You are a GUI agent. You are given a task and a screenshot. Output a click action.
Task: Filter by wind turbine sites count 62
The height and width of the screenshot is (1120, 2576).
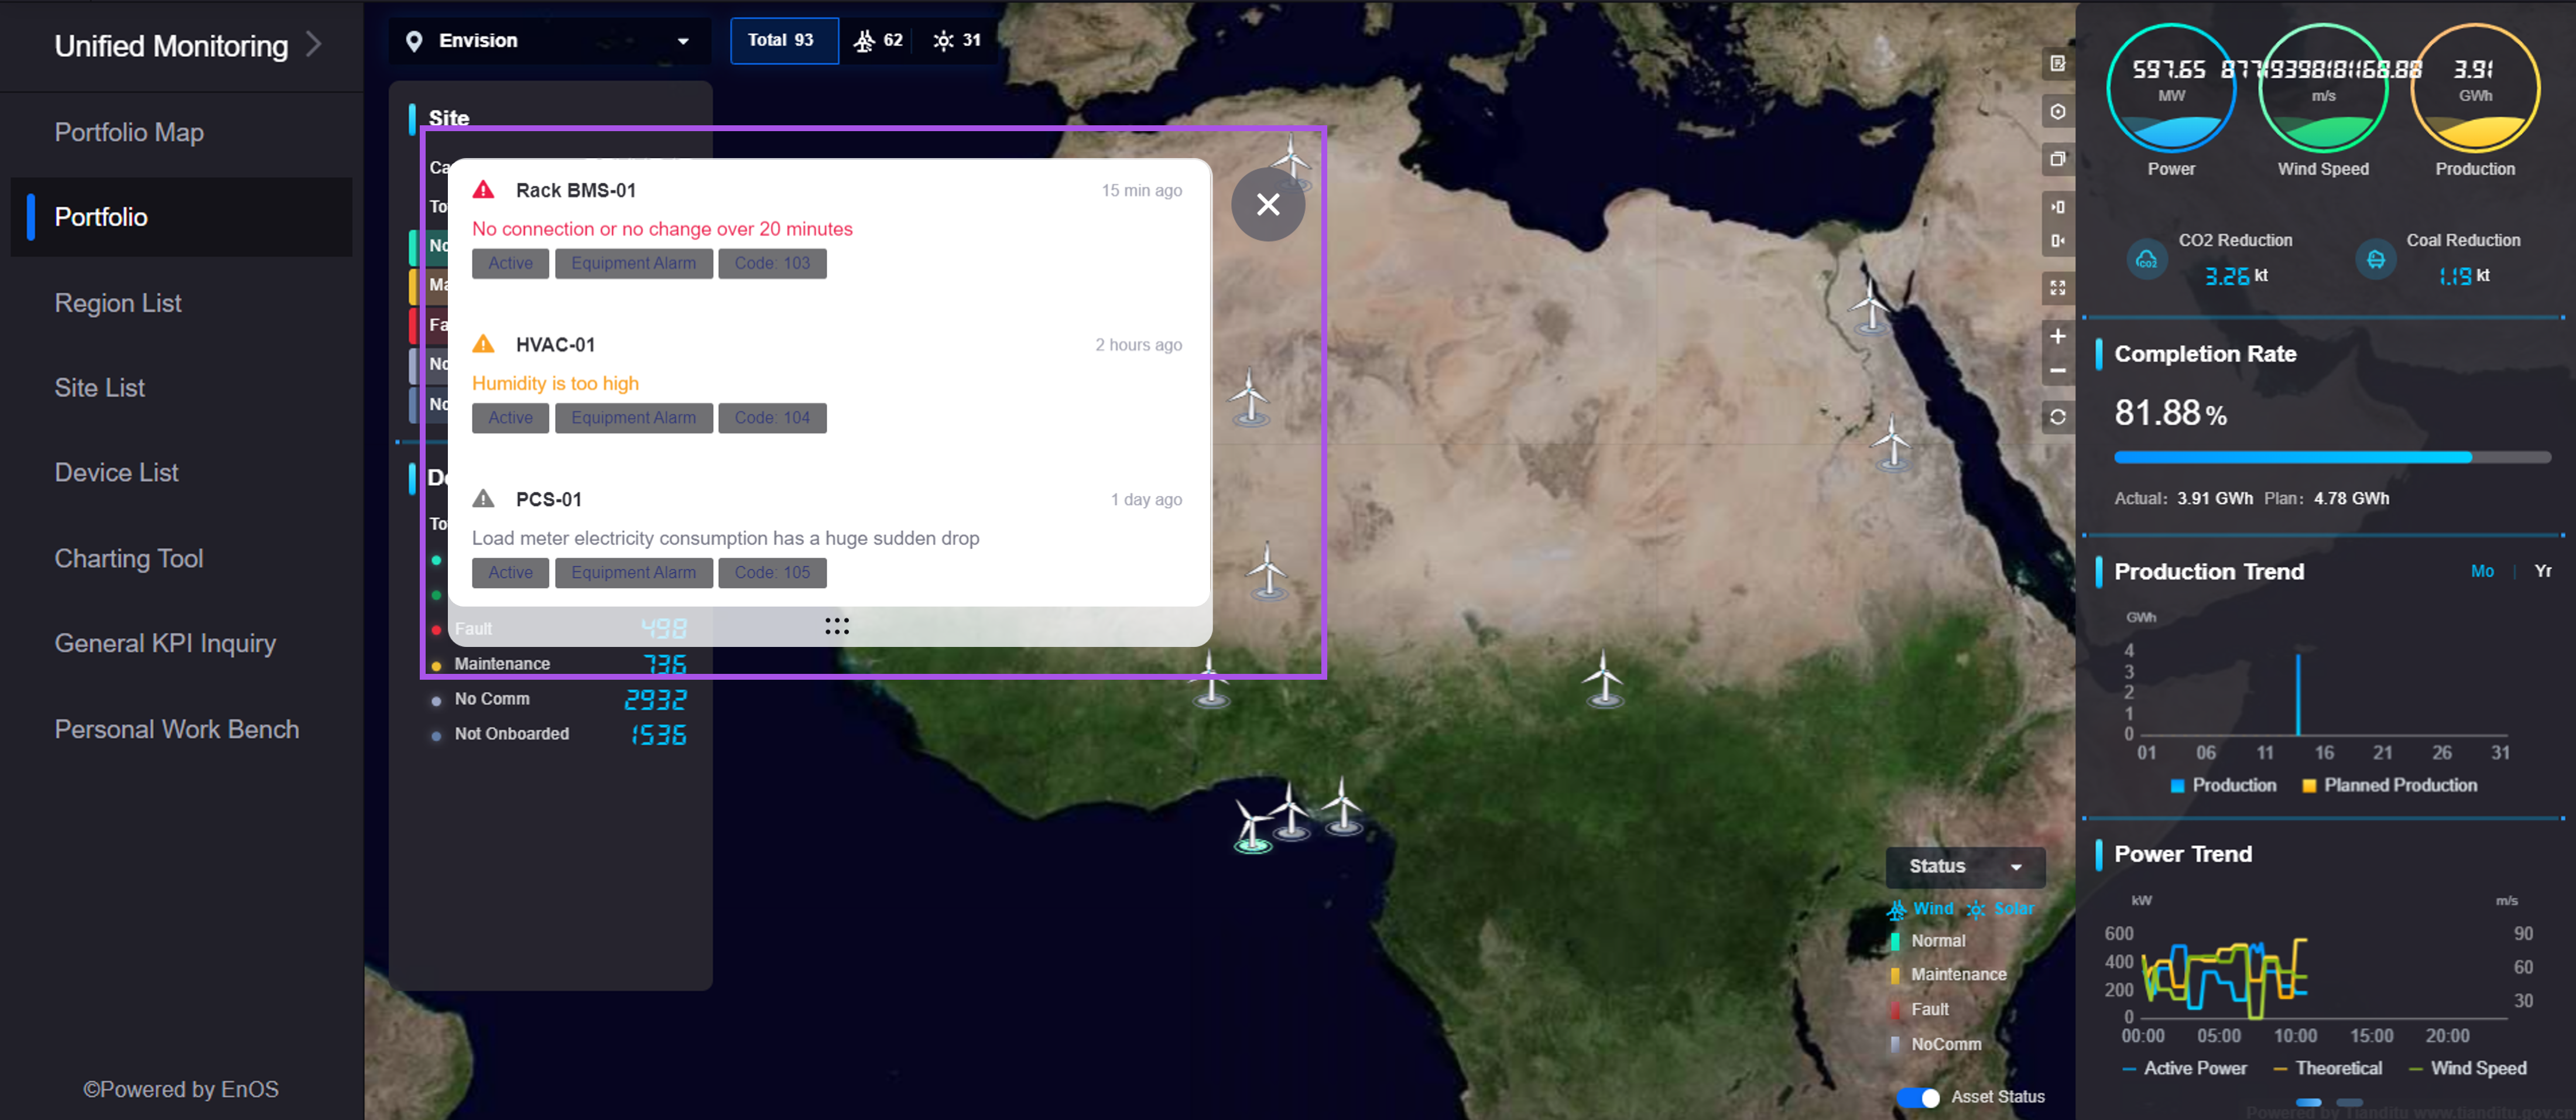[x=878, y=40]
